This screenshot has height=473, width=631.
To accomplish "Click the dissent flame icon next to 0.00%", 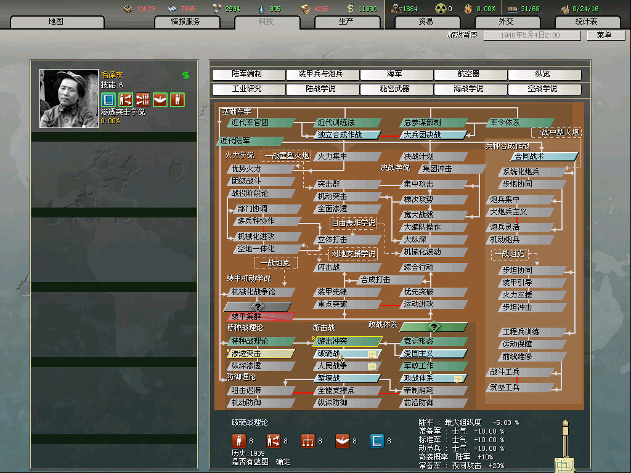I will click(x=468, y=9).
